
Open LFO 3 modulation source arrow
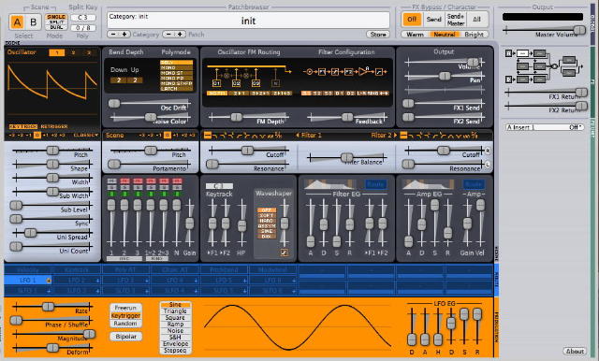pos(147,281)
